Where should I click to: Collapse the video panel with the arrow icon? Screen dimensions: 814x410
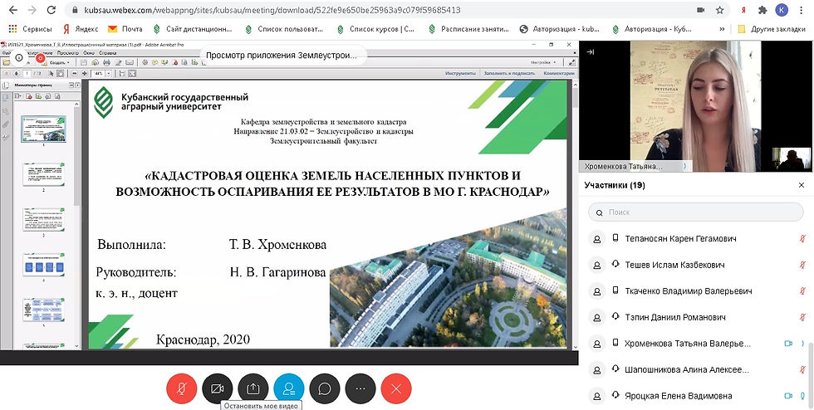click(x=590, y=51)
